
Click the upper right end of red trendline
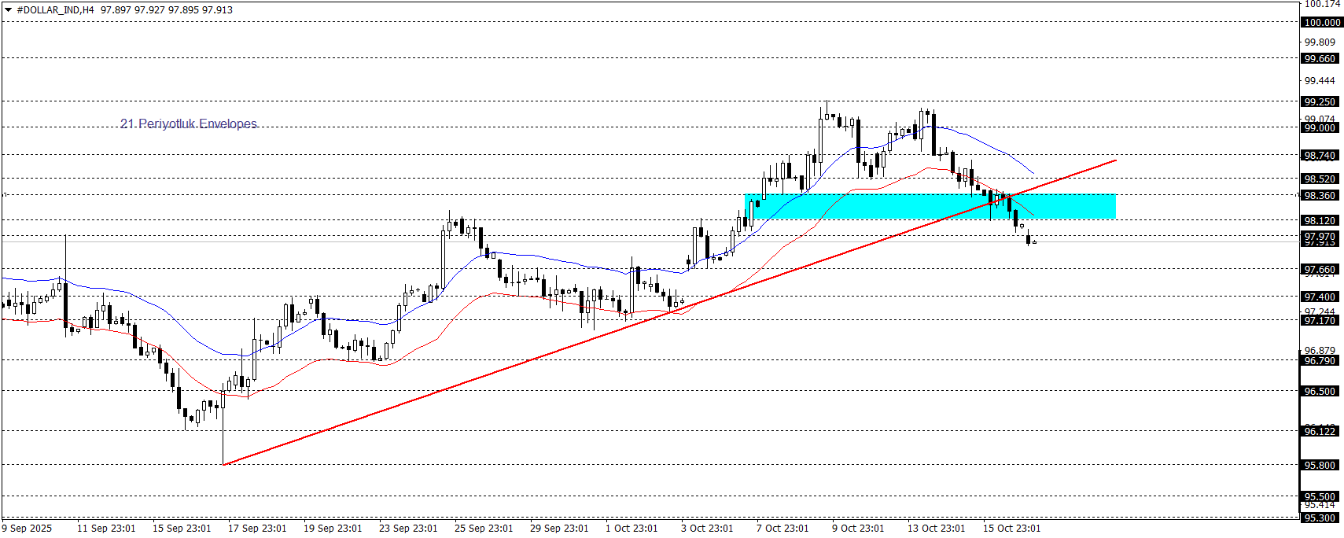click(1115, 160)
